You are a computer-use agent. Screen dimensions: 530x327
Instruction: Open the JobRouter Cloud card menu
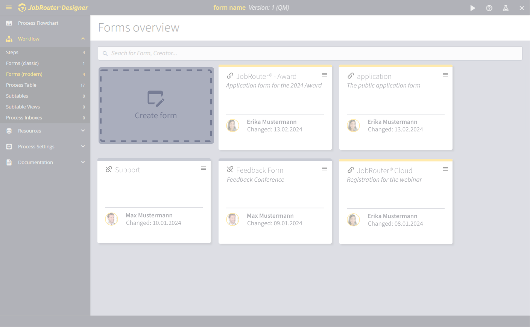[x=445, y=169]
